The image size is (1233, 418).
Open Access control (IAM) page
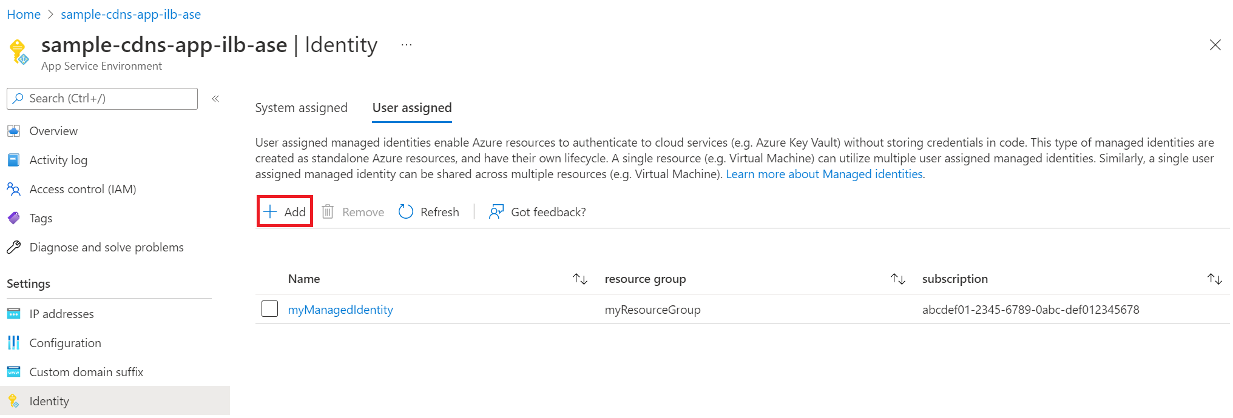coord(83,189)
